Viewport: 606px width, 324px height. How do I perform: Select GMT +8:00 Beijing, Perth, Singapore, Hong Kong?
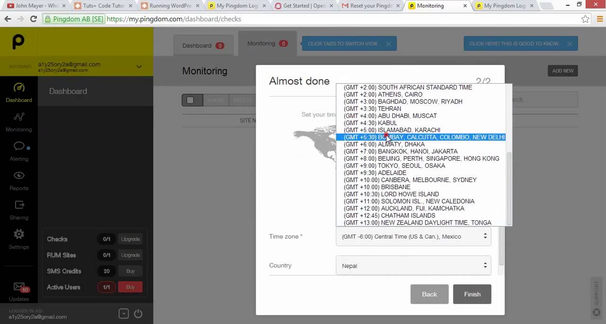[x=421, y=158]
